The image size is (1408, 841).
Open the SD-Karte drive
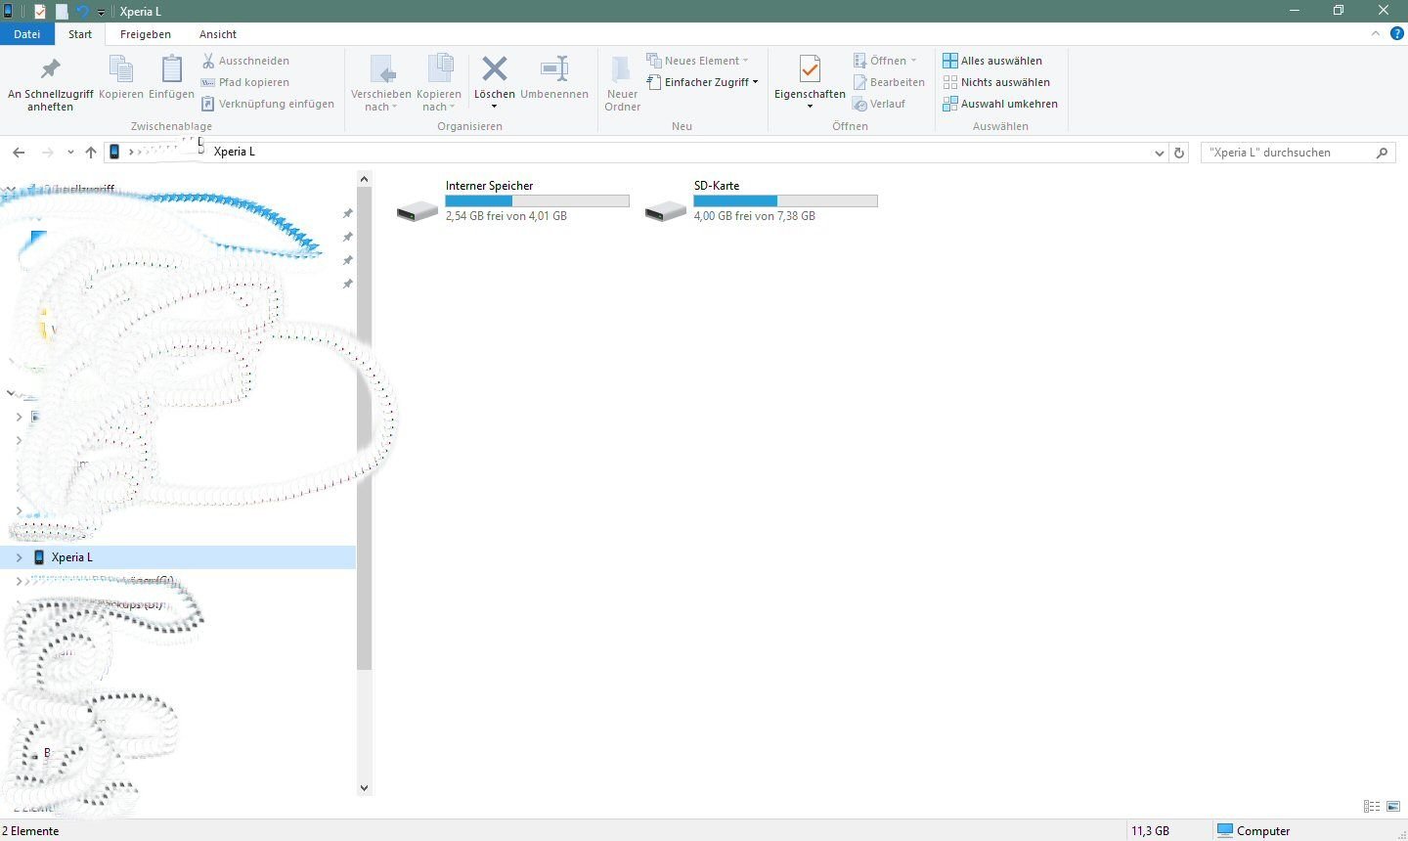[x=666, y=209]
